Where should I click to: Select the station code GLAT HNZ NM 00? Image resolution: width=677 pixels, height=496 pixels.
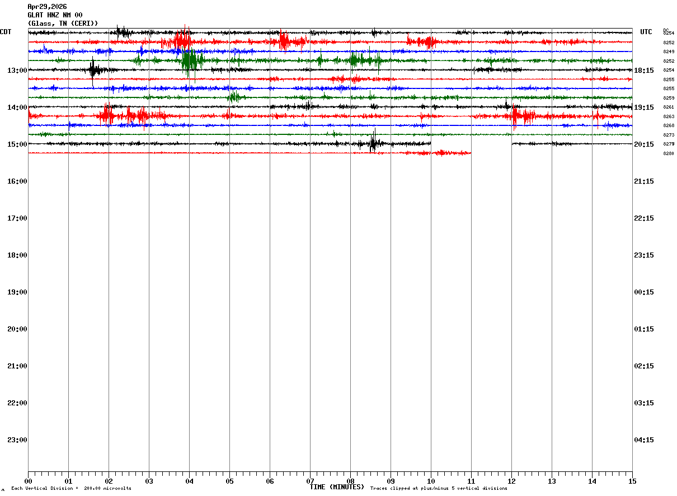point(55,15)
